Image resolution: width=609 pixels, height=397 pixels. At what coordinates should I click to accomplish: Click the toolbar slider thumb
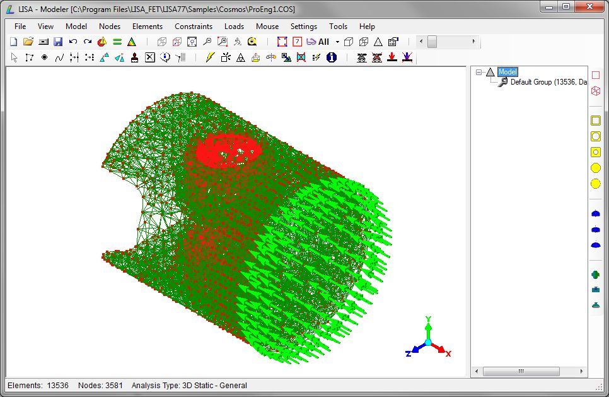[432, 42]
